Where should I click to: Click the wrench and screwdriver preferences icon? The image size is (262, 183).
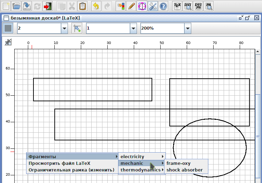[153, 6]
